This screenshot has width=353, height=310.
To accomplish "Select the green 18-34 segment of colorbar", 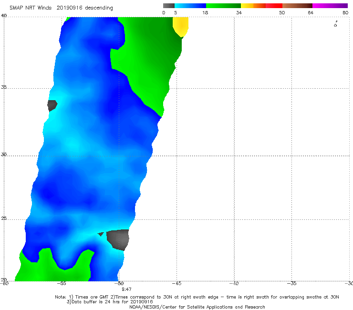I will coord(223,6).
